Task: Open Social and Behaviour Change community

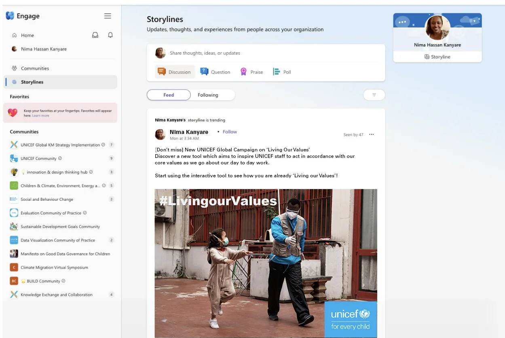Action: tap(47, 199)
